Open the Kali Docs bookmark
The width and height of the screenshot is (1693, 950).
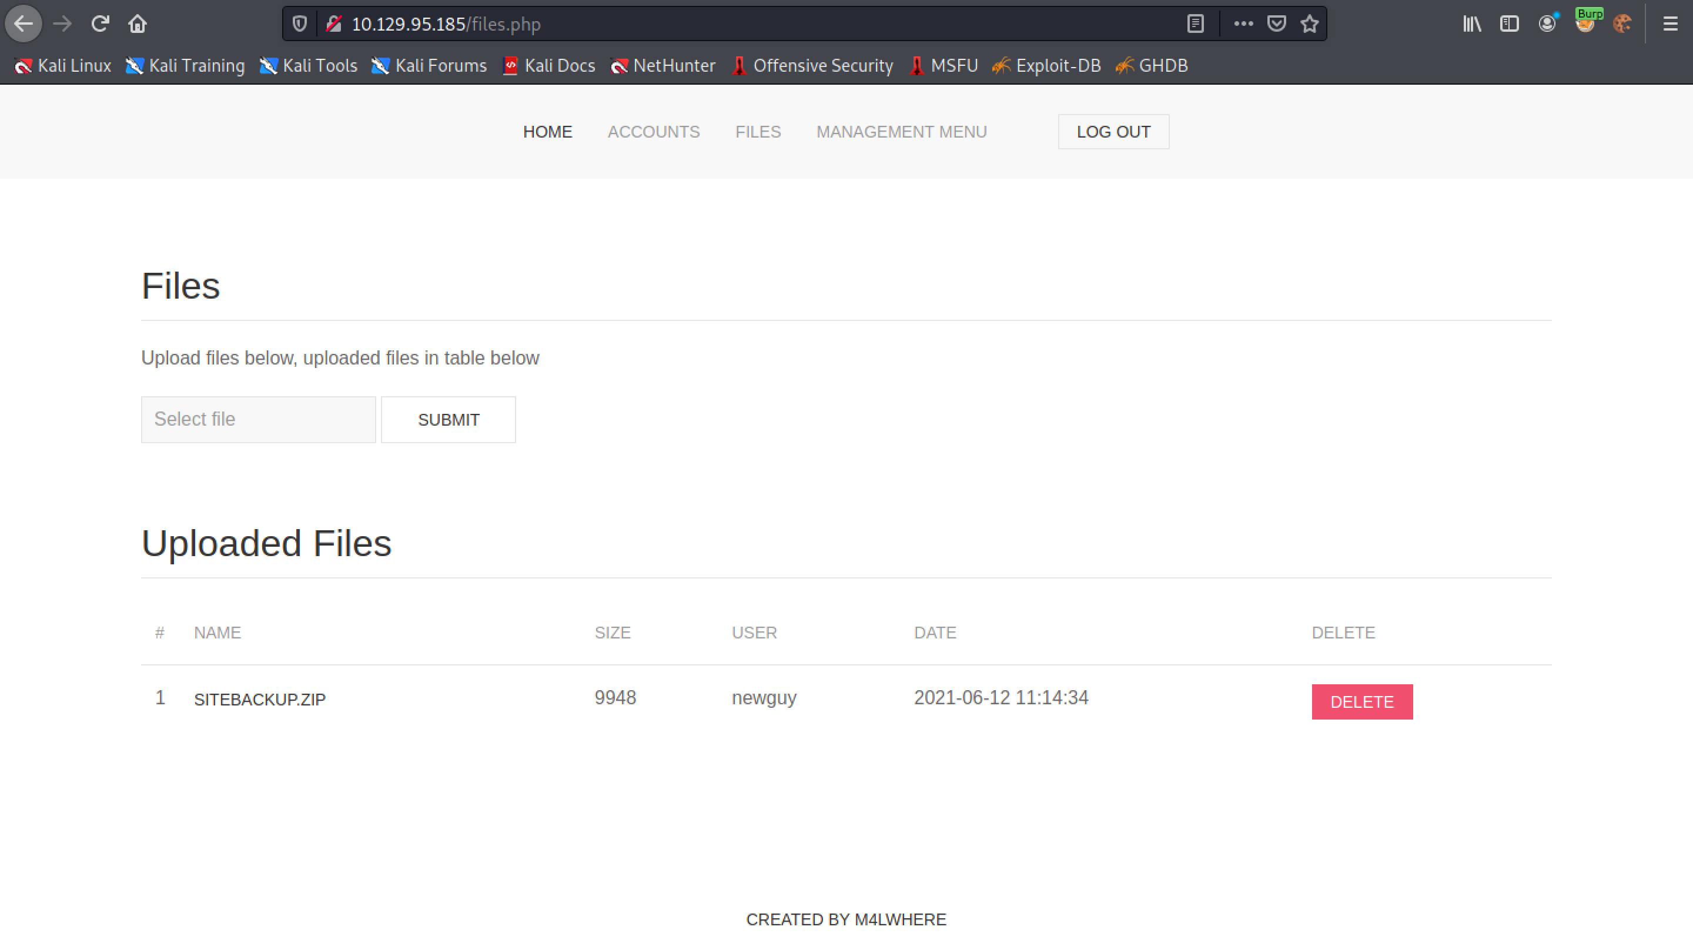pos(550,66)
